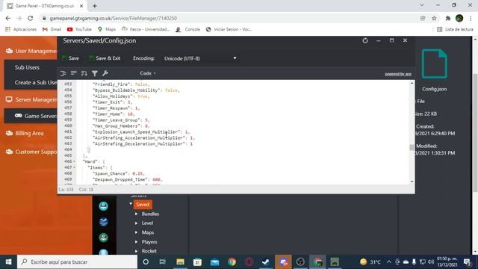Image resolution: width=478 pixels, height=269 pixels.
Task: Open User Management sidebar section
Action: (31, 51)
